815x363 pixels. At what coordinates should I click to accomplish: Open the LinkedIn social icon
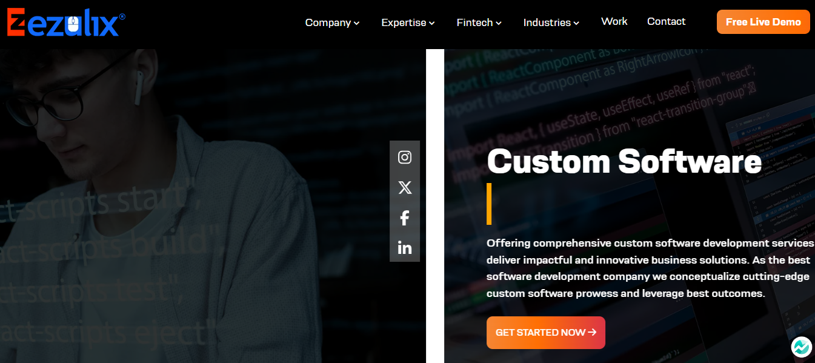coord(405,248)
